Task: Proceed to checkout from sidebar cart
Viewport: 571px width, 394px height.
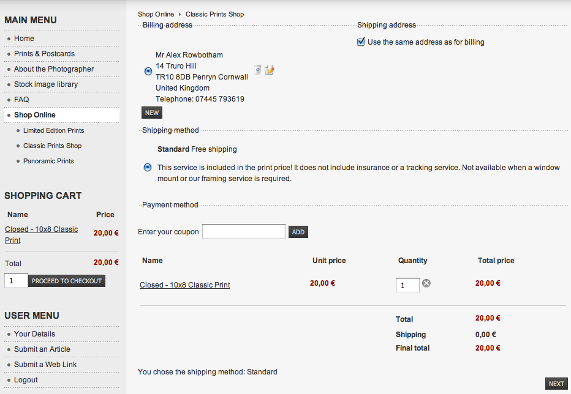Action: pos(67,281)
